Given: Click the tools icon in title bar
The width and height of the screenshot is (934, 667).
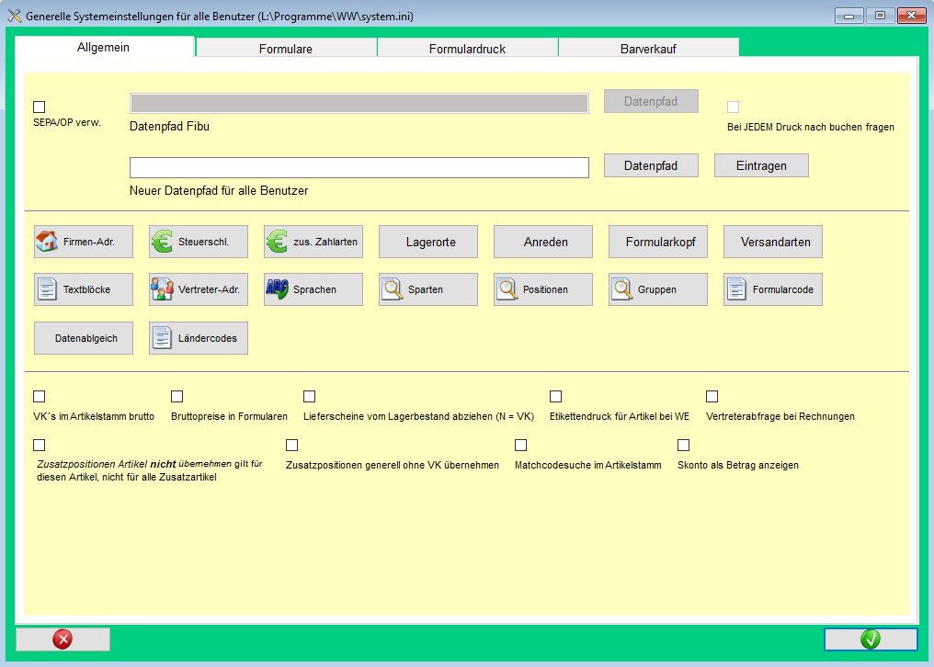Looking at the screenshot, I should pyautogui.click(x=15, y=17).
